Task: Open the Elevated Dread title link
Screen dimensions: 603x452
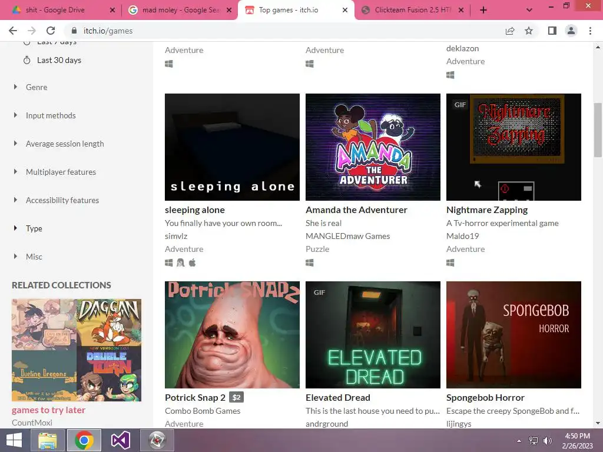Action: click(x=337, y=397)
